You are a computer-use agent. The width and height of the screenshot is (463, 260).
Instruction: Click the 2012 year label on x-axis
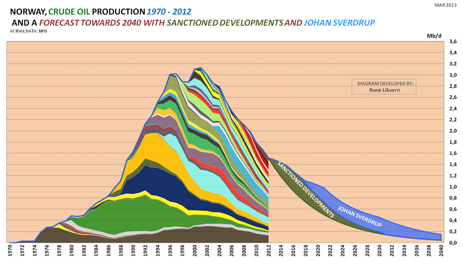pyautogui.click(x=268, y=251)
